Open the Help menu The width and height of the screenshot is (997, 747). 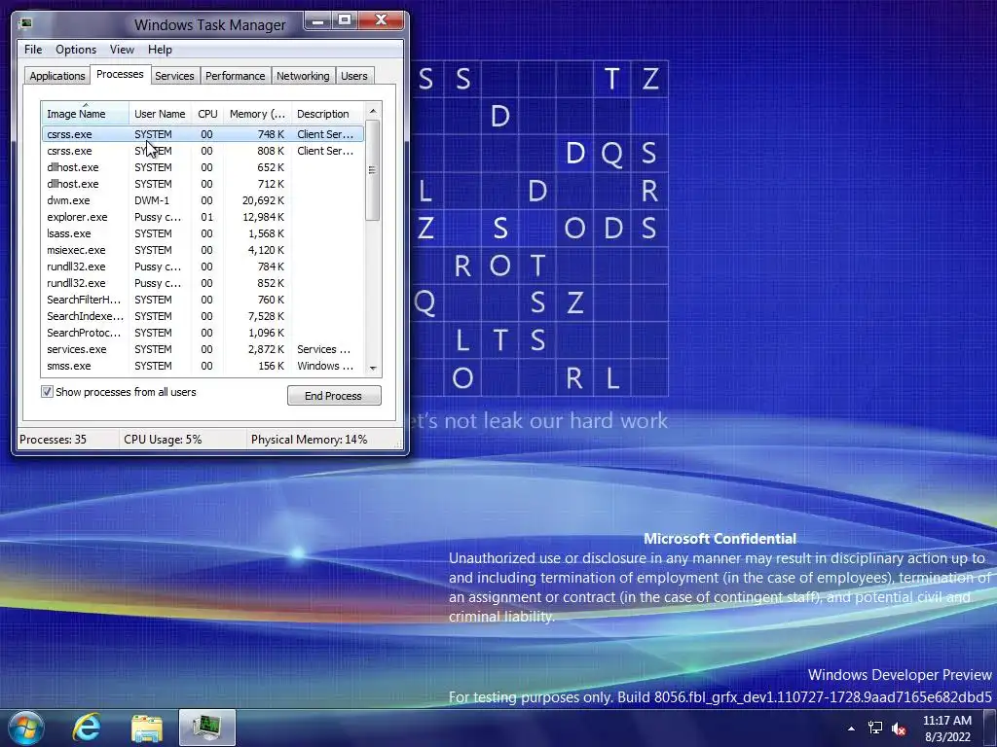pyautogui.click(x=160, y=50)
